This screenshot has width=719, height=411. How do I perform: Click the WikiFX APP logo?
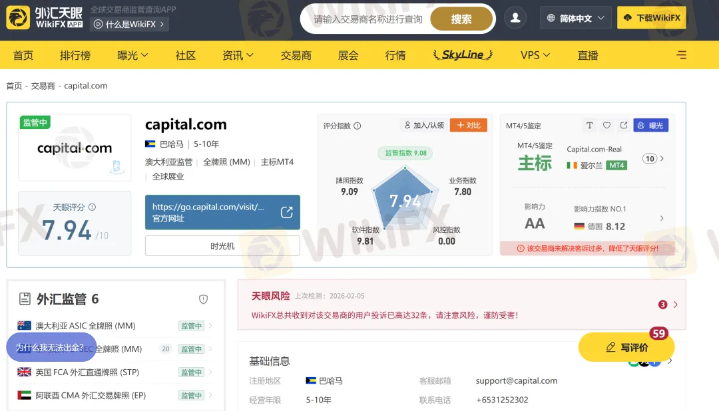(45, 18)
